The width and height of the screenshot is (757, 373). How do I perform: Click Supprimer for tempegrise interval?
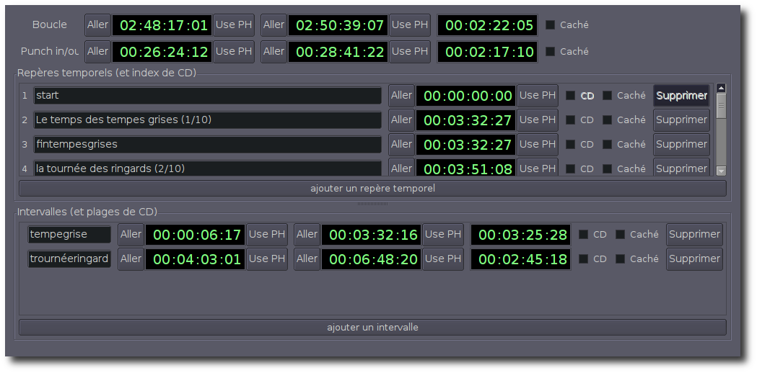(x=694, y=235)
